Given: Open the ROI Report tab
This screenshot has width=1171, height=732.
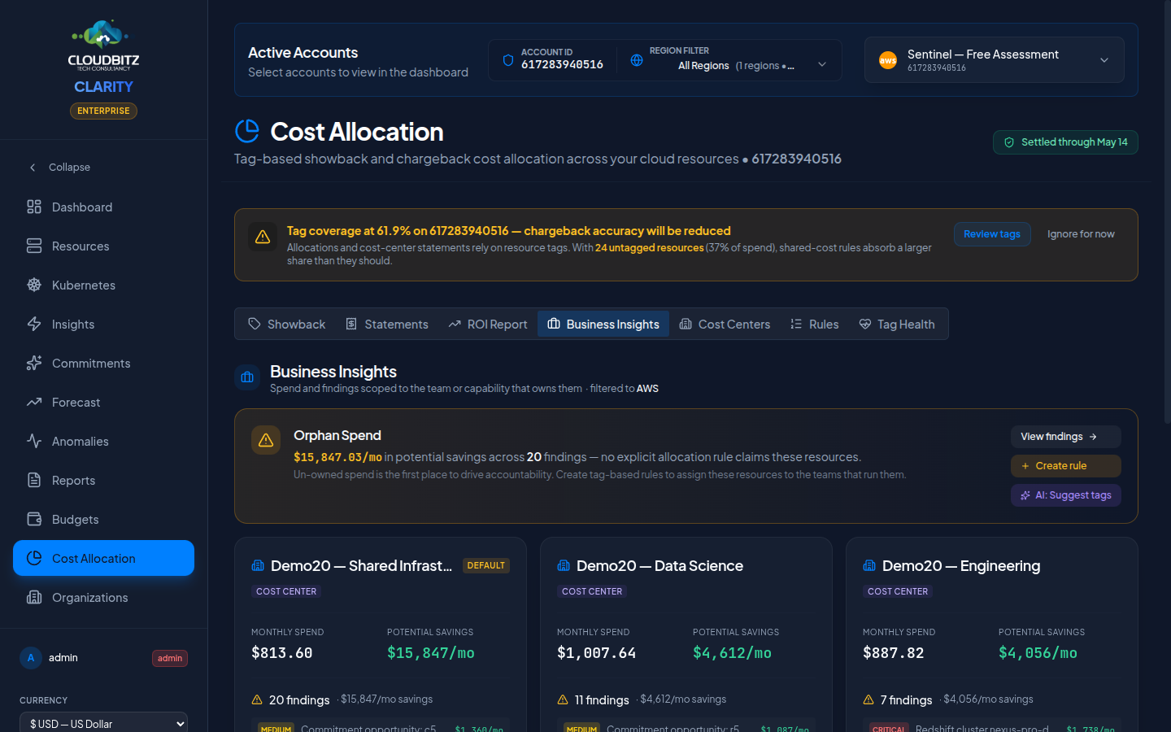Looking at the screenshot, I should click(488, 324).
